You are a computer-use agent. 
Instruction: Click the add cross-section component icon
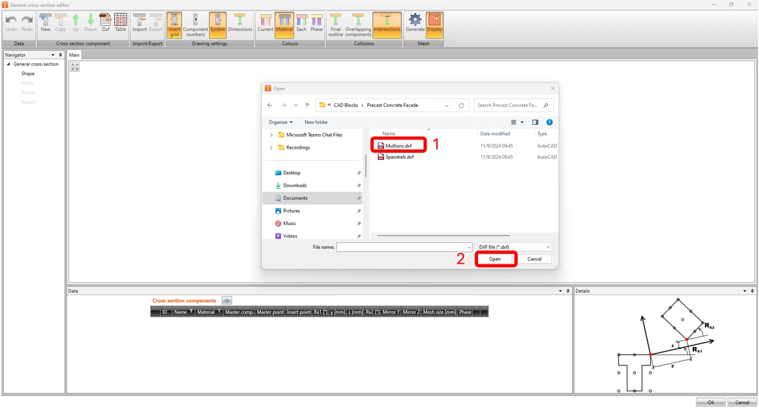[227, 301]
